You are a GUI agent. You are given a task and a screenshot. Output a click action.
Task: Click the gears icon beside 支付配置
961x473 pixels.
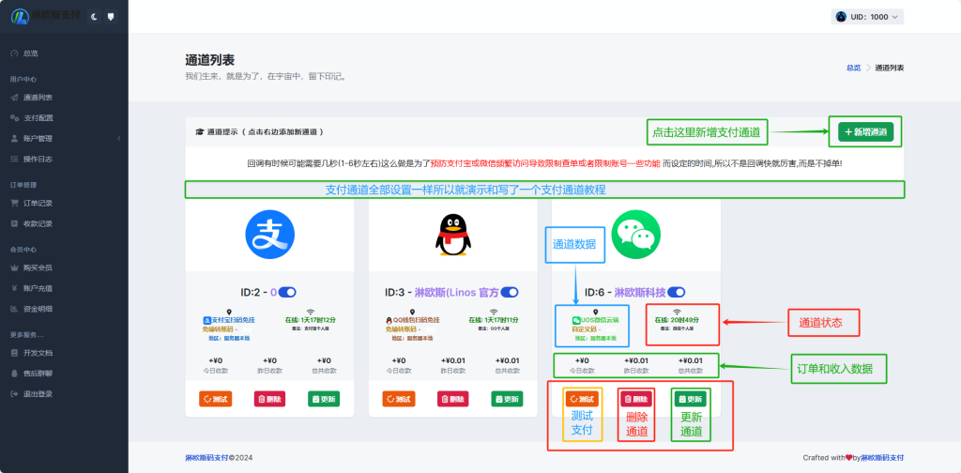[x=14, y=117]
